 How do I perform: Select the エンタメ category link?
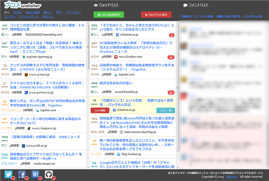[x=9, y=17]
